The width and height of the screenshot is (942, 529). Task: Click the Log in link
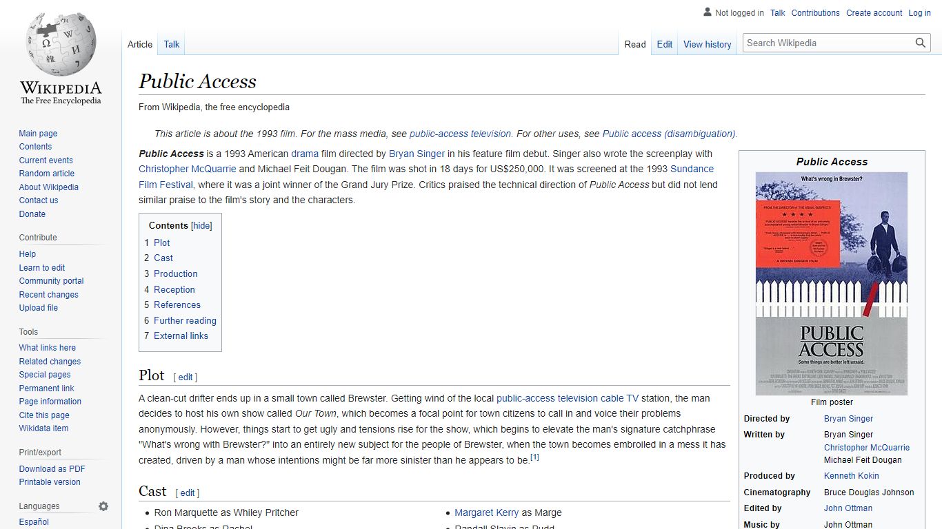(919, 12)
